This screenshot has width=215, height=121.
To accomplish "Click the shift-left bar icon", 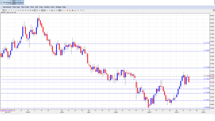I will 55,10.
